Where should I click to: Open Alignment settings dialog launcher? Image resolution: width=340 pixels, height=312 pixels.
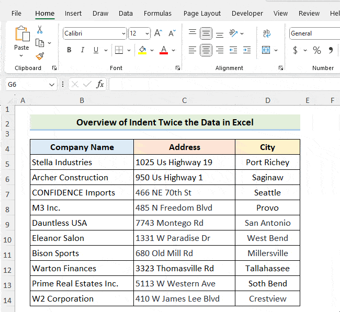pyautogui.click(x=281, y=68)
